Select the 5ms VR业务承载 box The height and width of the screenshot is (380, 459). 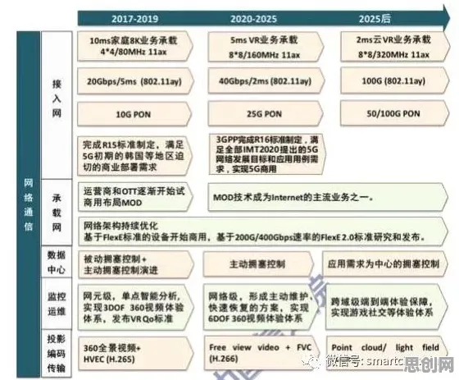click(266, 47)
